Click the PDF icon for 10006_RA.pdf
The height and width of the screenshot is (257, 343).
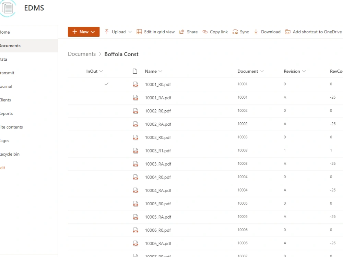click(x=135, y=243)
